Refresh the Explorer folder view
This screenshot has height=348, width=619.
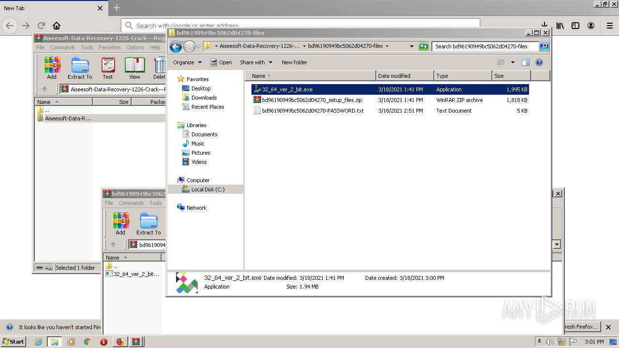(424, 46)
